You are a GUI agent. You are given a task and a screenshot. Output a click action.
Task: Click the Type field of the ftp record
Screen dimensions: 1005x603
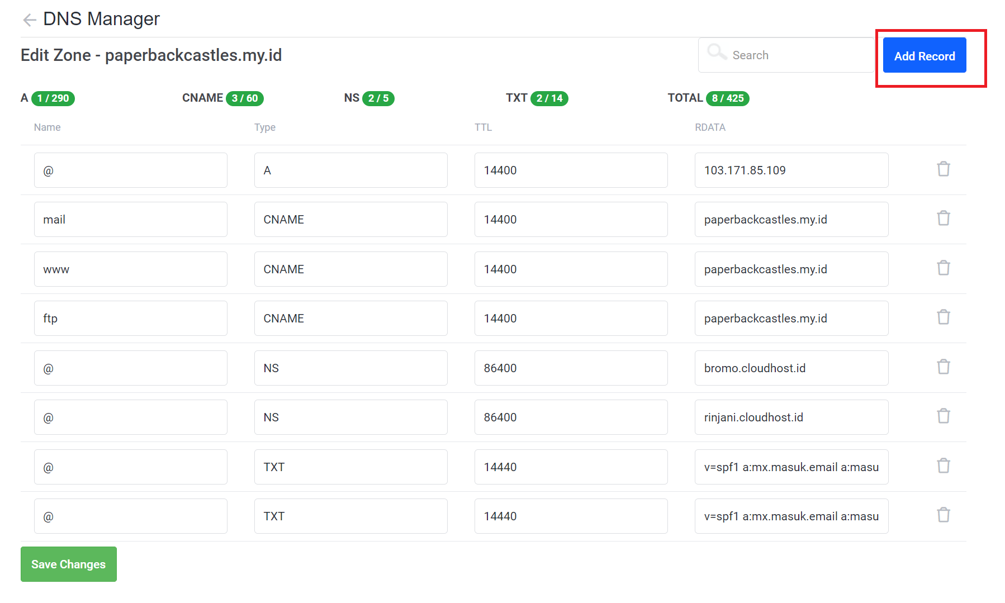(x=350, y=318)
